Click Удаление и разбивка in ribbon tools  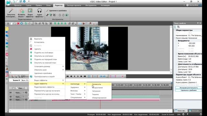(x=57, y=11)
